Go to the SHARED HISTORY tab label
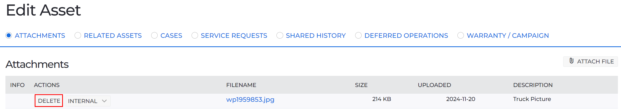The height and width of the screenshot is (109, 621). click(x=316, y=35)
